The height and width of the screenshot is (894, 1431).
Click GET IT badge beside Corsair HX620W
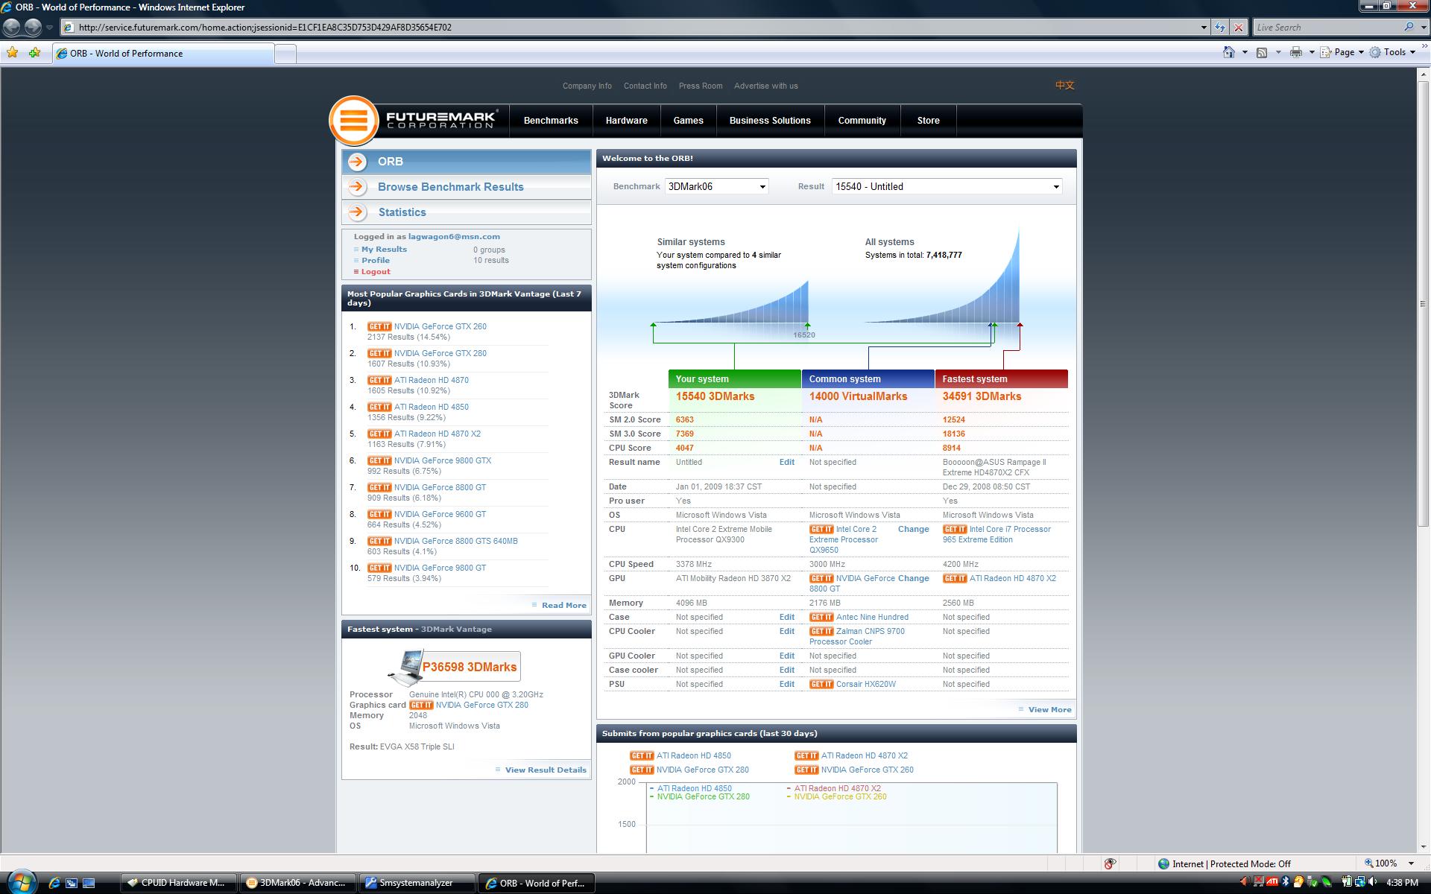pyautogui.click(x=821, y=684)
